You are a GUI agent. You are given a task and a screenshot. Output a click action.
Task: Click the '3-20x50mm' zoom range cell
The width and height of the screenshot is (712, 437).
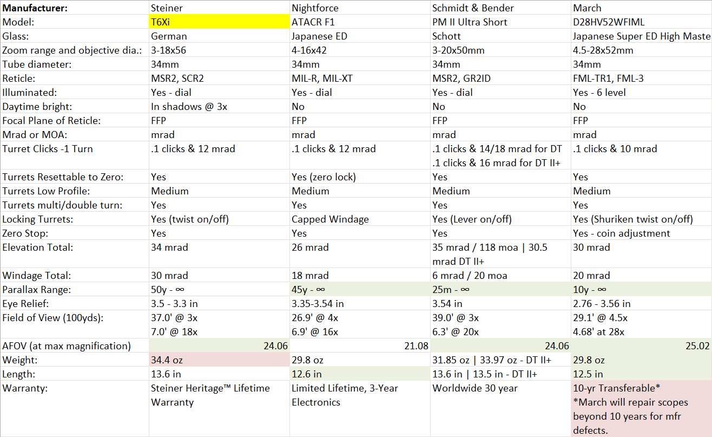(x=501, y=50)
